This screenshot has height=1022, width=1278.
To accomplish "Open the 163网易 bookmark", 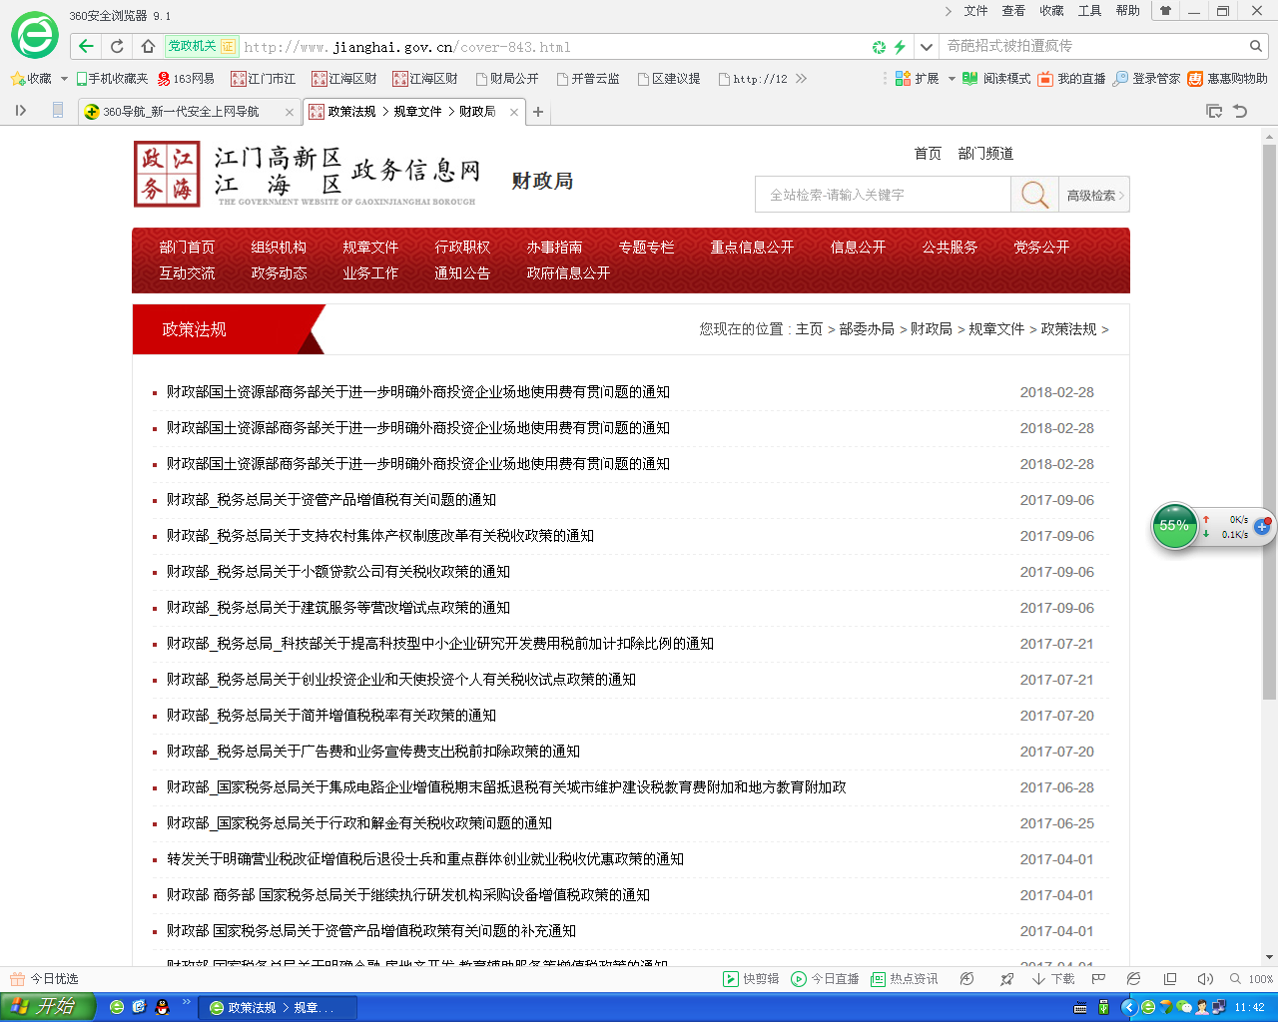I will (186, 79).
